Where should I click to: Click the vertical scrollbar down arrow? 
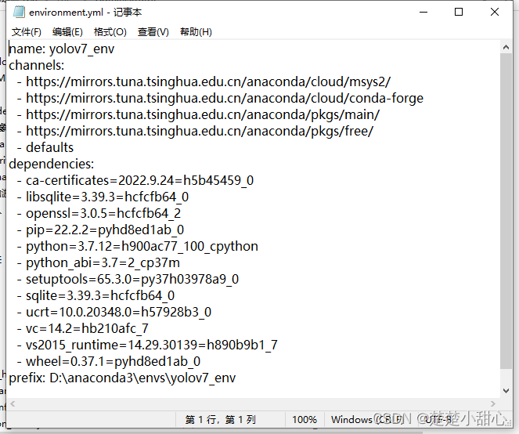[506, 391]
